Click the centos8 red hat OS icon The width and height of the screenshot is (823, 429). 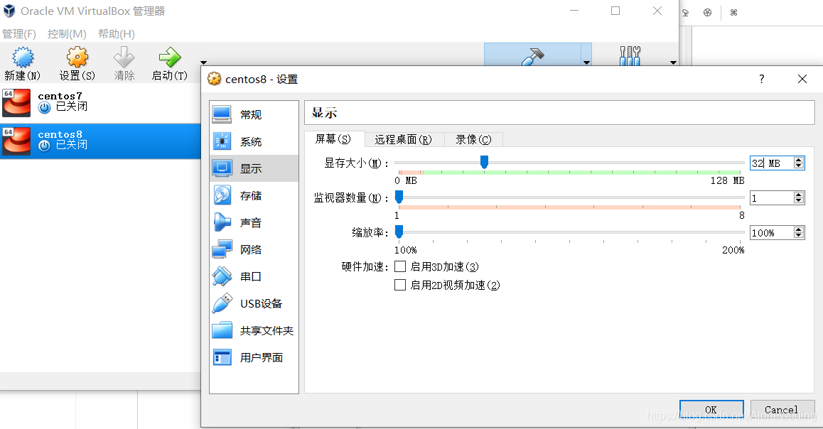coord(17,141)
